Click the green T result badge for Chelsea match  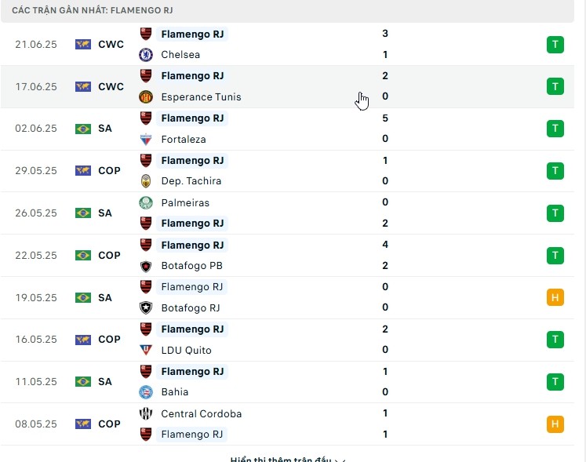555,45
